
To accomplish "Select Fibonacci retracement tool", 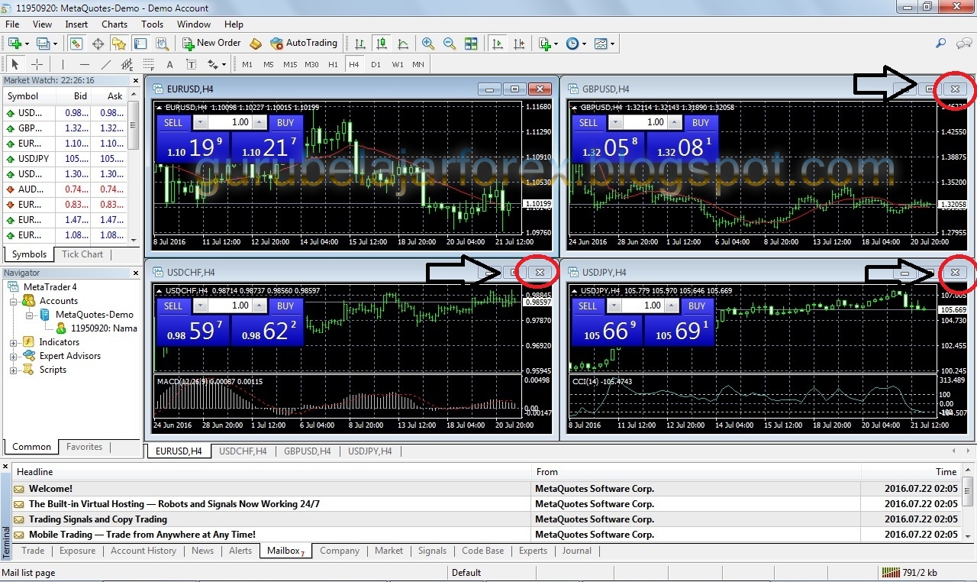I will point(149,65).
